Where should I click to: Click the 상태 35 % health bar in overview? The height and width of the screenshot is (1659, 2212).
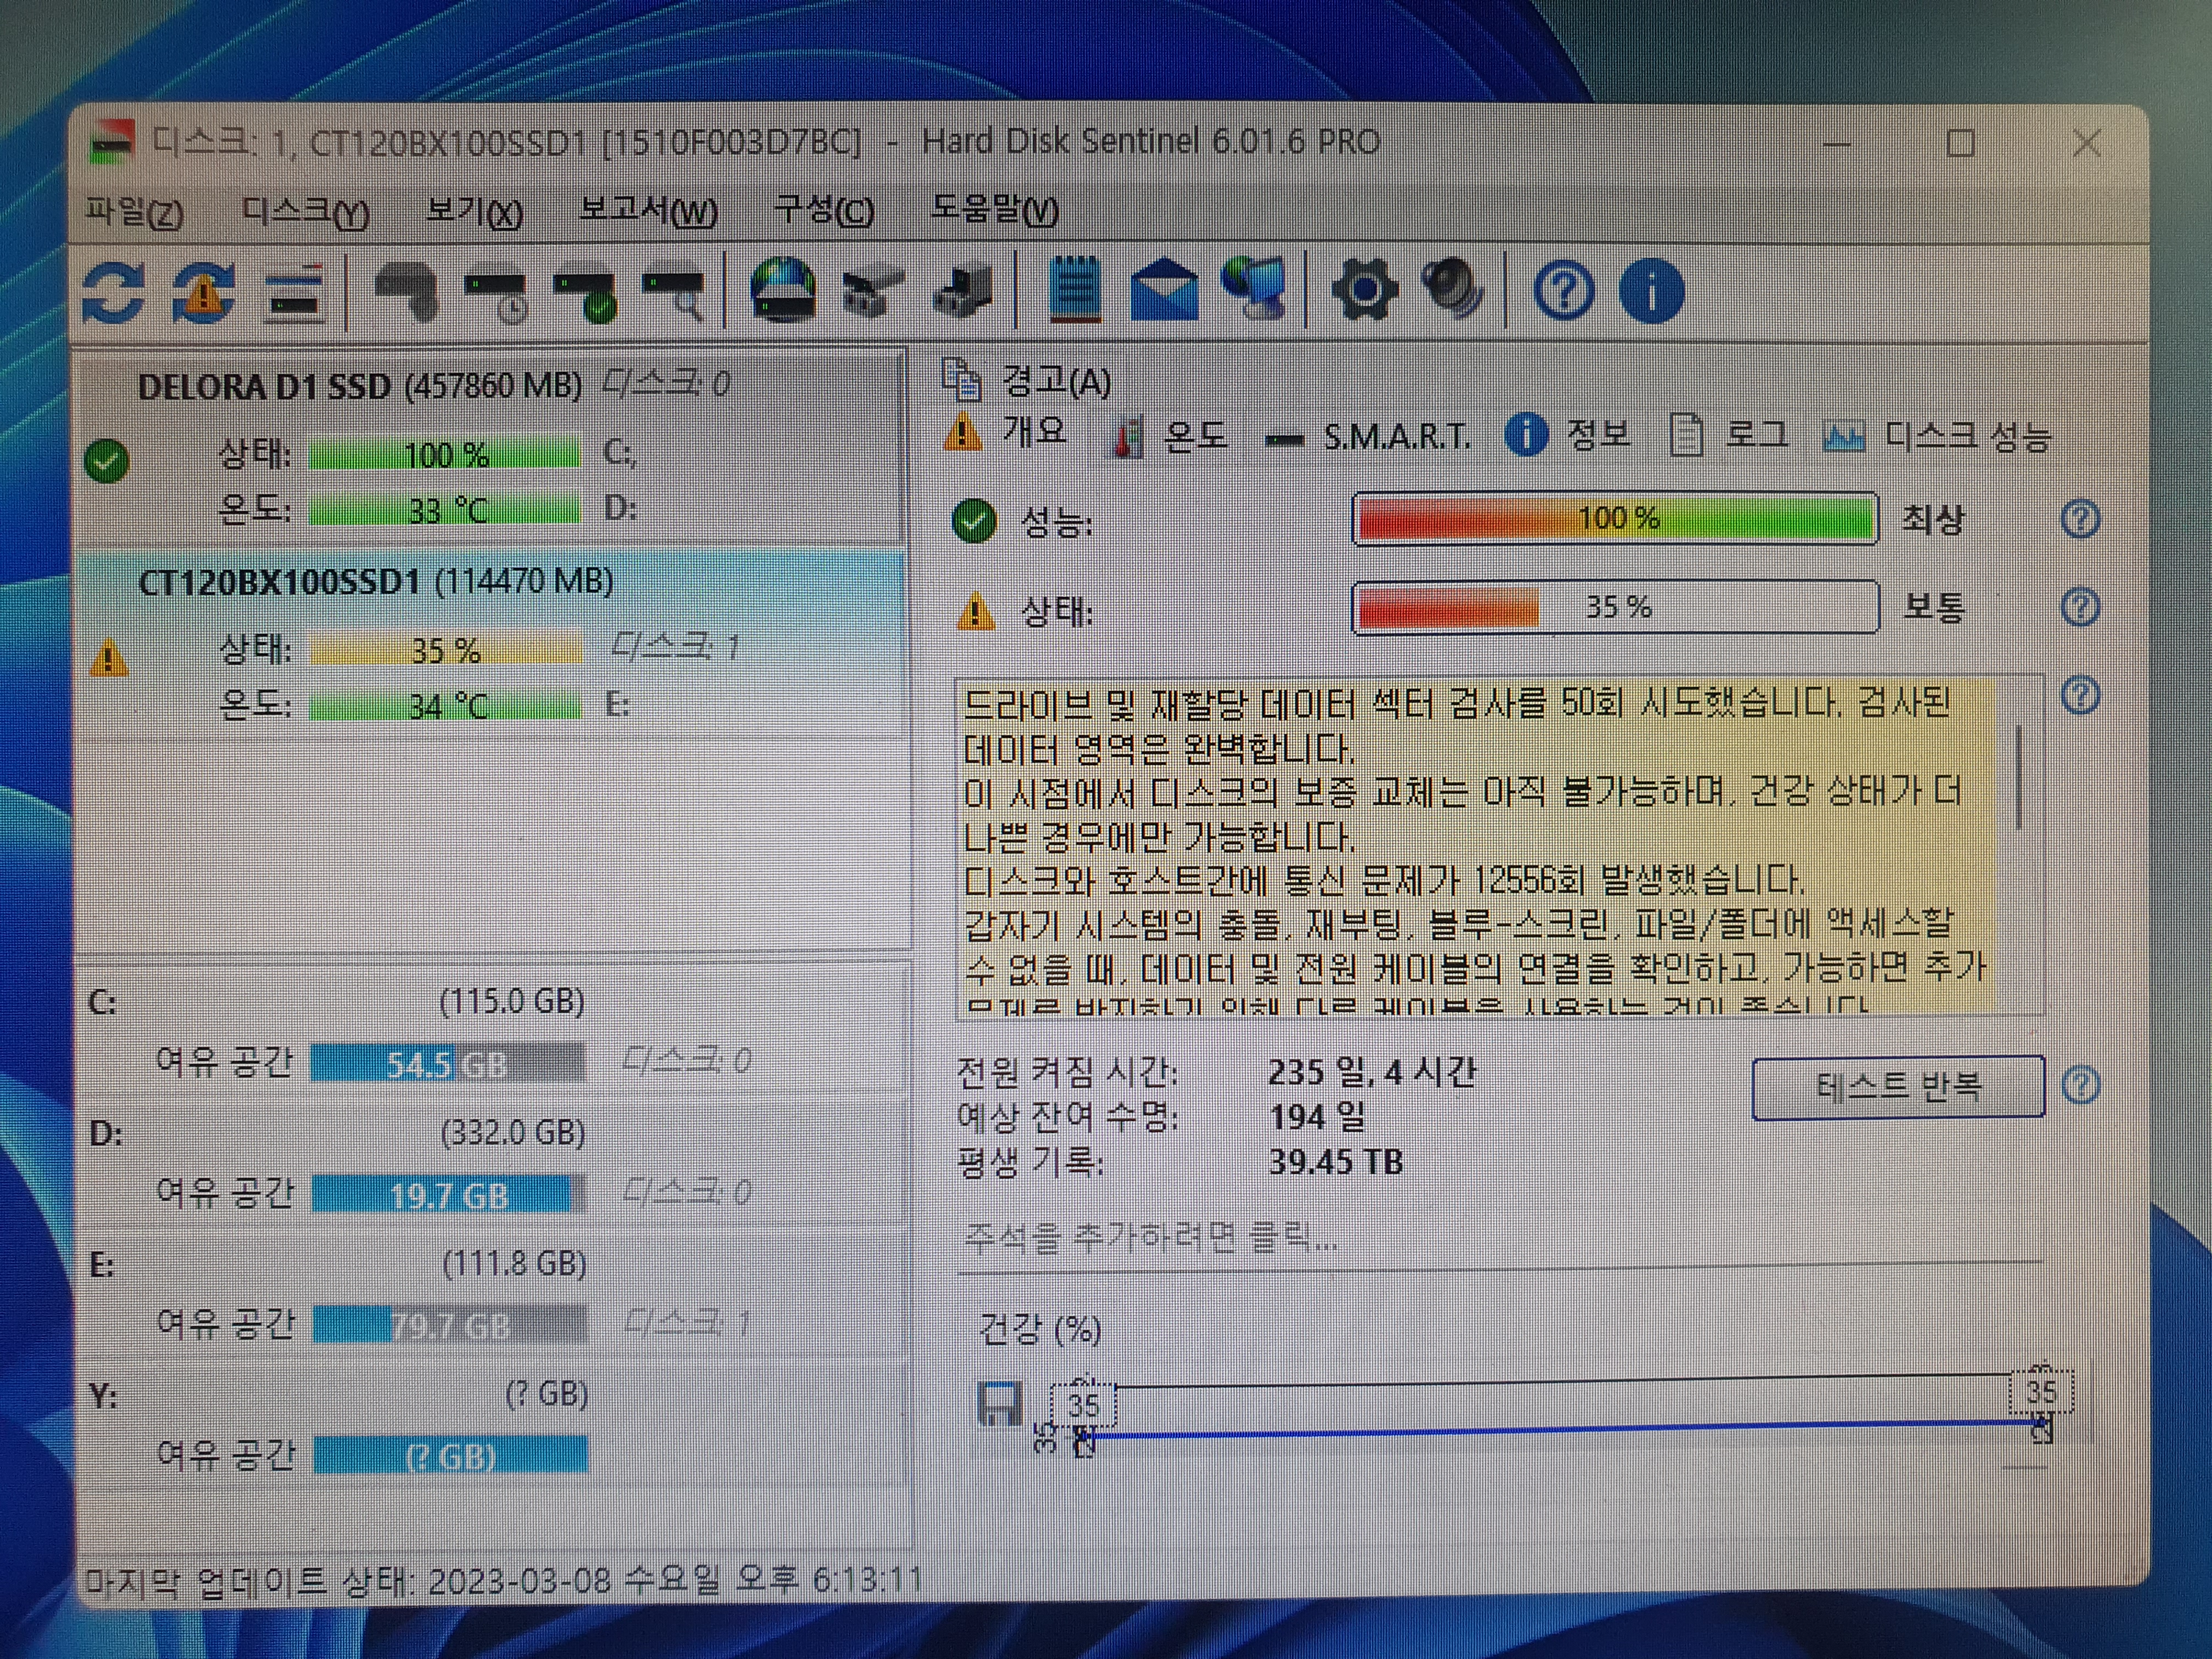[1615, 607]
